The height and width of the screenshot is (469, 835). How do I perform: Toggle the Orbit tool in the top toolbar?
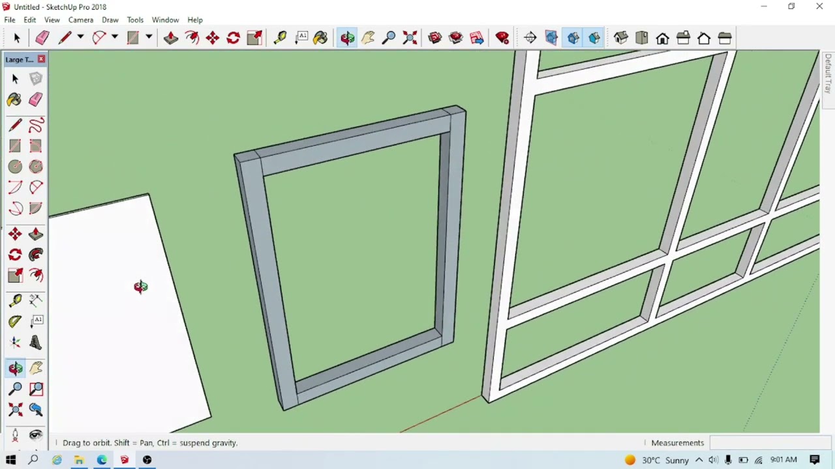347,38
